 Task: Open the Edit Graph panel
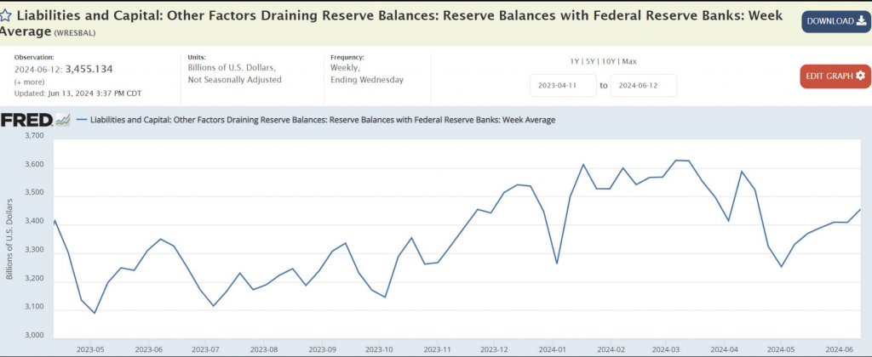coord(835,76)
